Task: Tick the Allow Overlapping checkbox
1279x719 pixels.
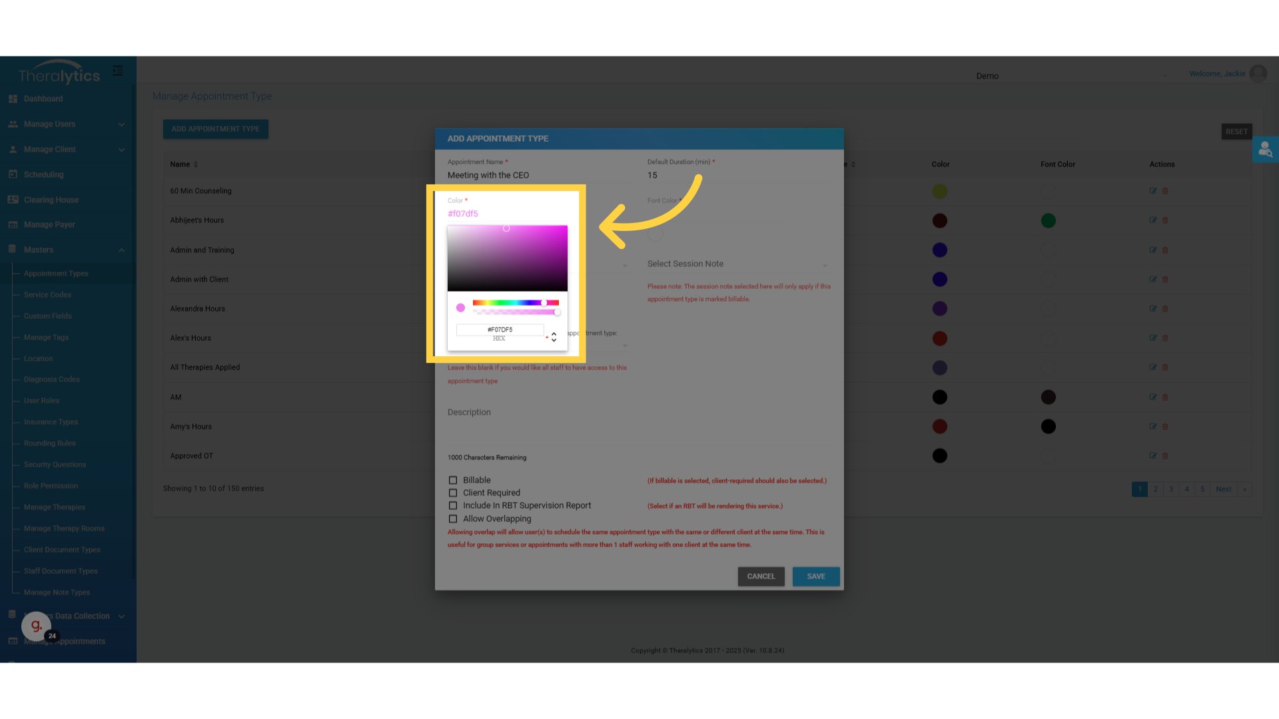Action: point(453,519)
